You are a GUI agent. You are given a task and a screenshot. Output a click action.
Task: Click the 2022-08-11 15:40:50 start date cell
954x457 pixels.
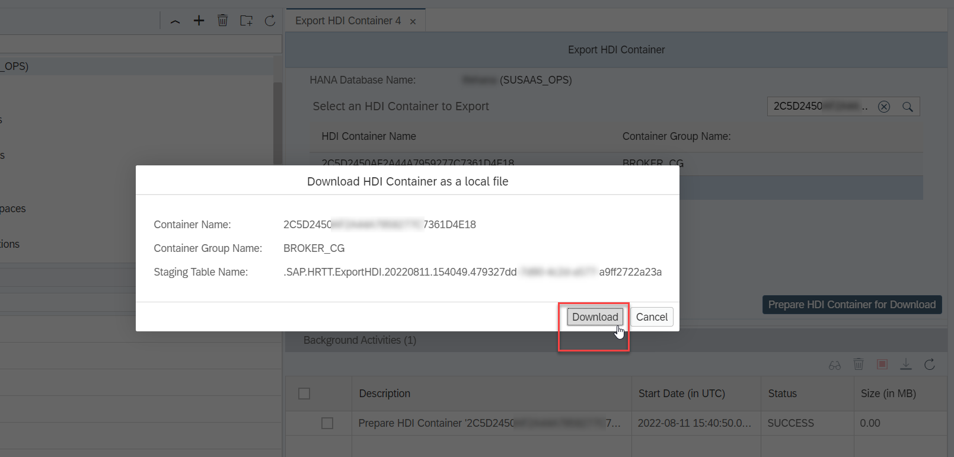[x=696, y=423]
